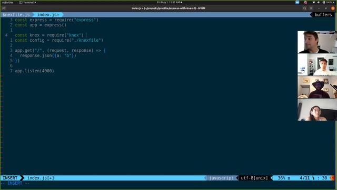
Task: Open the Wi-Fi network indicator
Action: (x=314, y=2)
